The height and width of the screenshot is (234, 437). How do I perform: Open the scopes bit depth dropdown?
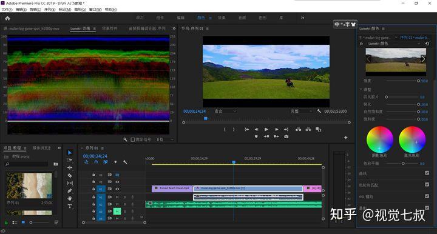tap(165, 139)
